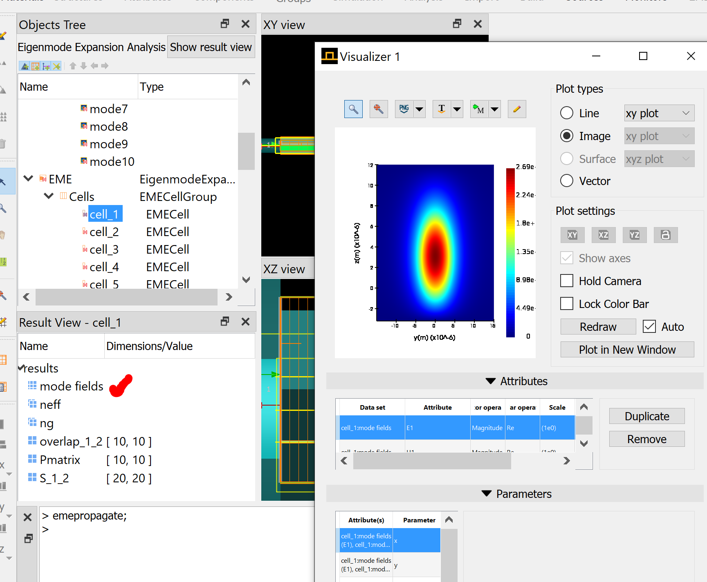This screenshot has height=582, width=707.
Task: Click the PNG export icon
Action: click(404, 109)
